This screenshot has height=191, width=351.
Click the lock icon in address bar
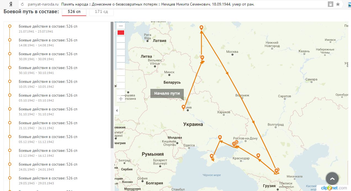click(330, 4)
